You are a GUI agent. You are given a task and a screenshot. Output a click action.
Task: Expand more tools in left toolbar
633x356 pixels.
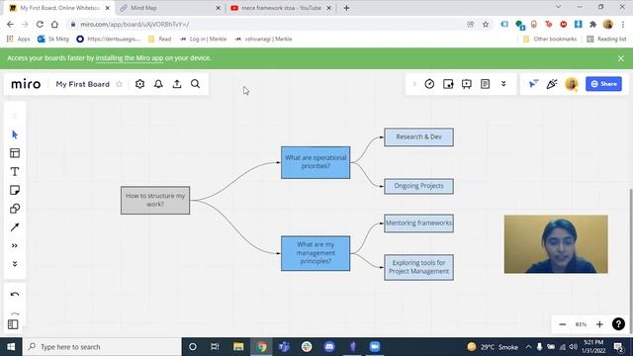15,246
